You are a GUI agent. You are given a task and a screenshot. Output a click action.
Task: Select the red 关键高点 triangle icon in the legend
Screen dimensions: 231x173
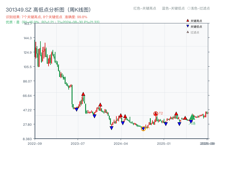coord(187,20)
